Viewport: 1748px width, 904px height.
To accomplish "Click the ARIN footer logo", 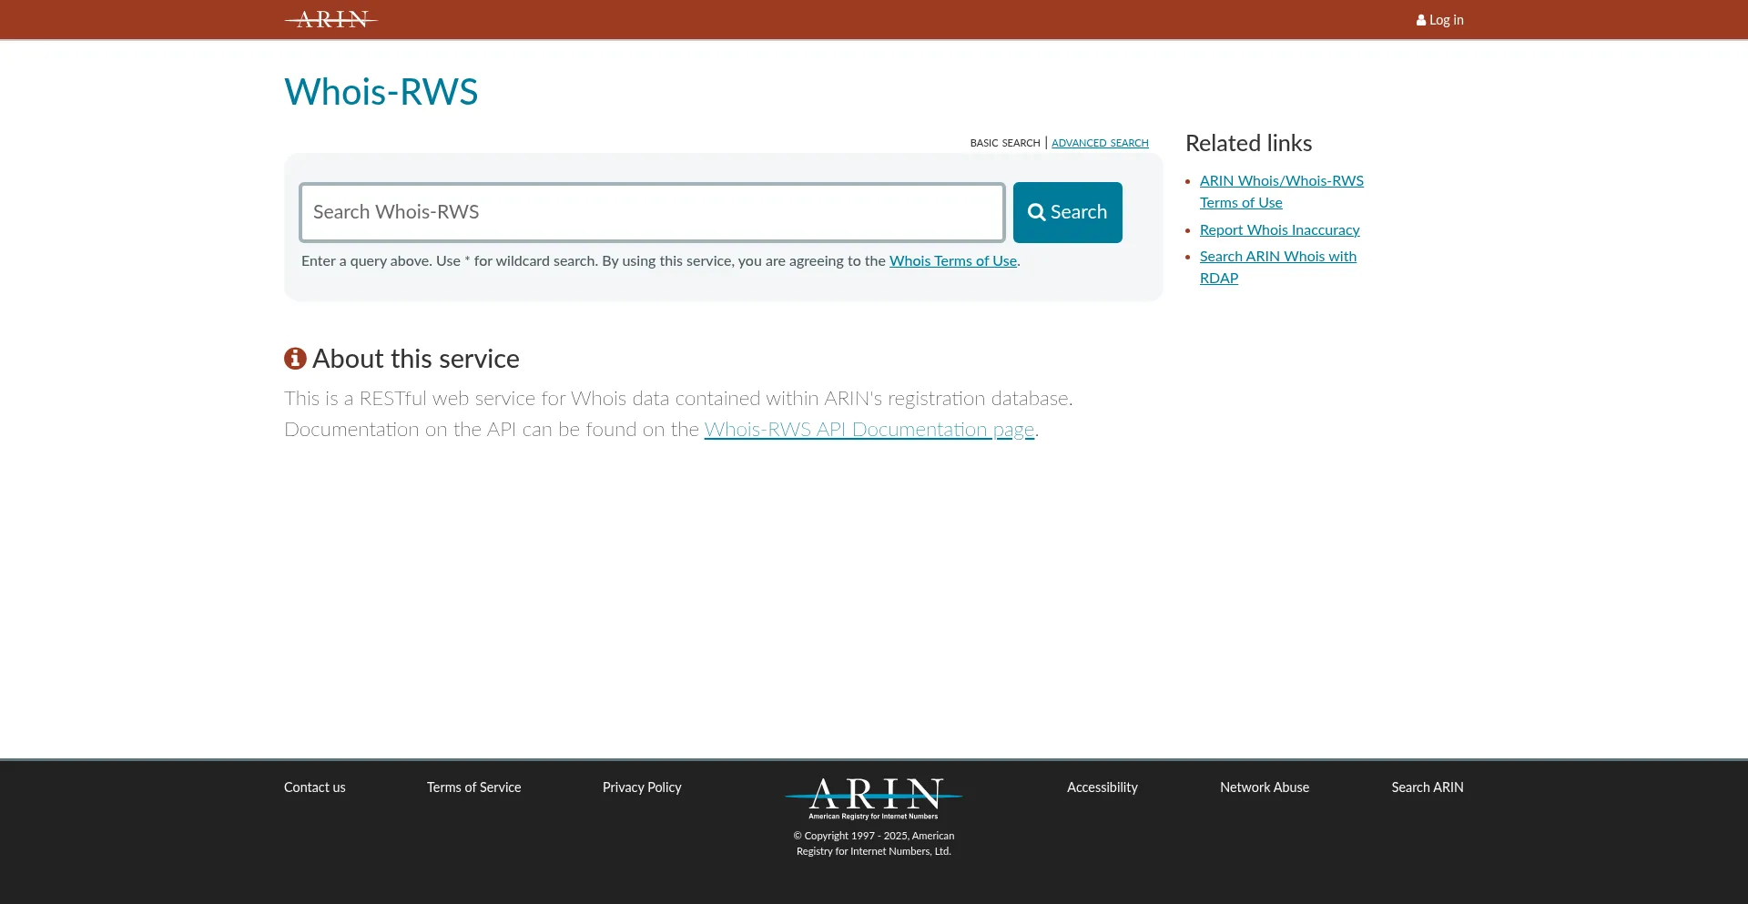I will click(x=873, y=798).
